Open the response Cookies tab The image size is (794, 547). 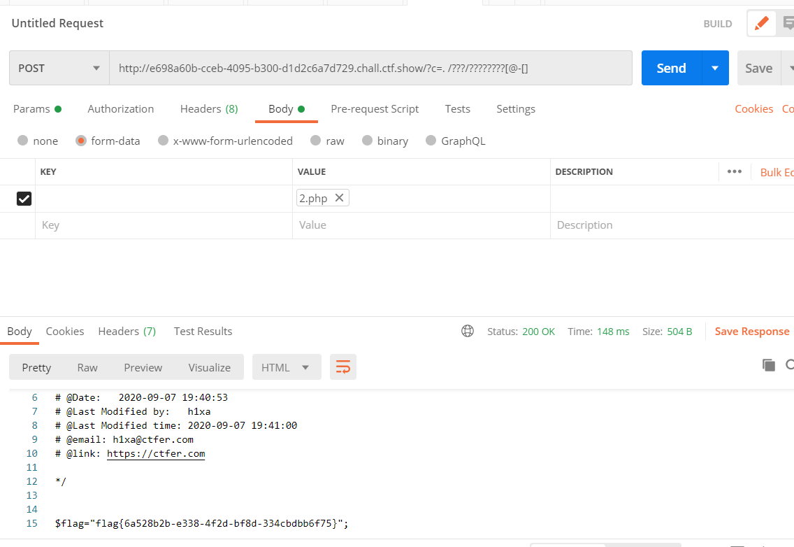tap(65, 331)
